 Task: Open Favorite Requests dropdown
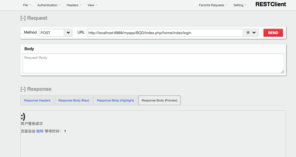pos(213,5)
